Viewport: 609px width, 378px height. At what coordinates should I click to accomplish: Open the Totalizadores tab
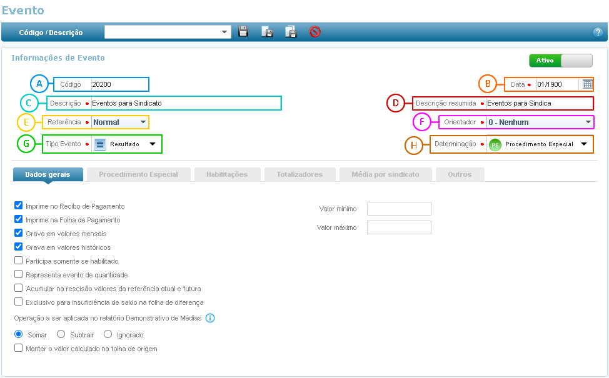tap(299, 174)
